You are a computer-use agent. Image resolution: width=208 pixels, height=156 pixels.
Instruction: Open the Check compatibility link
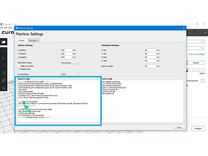click(x=197, y=54)
